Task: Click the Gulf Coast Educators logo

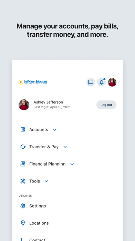Action: [33, 82]
